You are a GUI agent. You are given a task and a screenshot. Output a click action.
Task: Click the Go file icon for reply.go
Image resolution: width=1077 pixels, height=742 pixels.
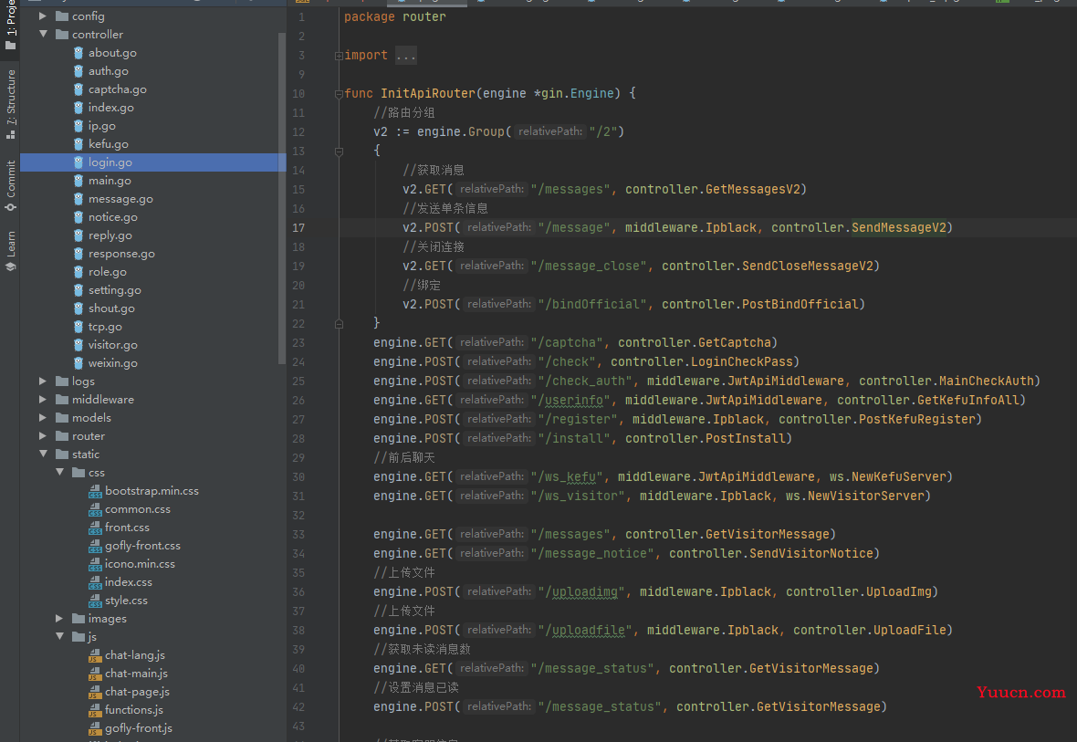78,235
